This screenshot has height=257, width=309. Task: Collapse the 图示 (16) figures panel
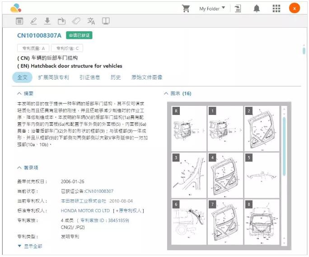(x=178, y=94)
